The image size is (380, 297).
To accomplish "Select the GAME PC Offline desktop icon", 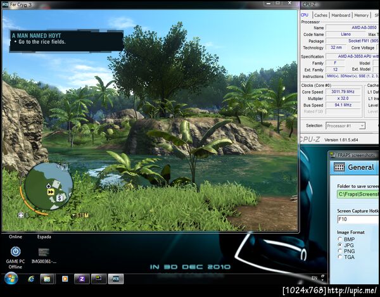I will click(15, 258).
